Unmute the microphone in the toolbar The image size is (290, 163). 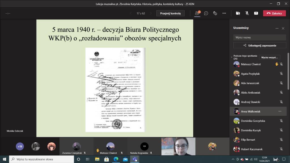(247, 13)
